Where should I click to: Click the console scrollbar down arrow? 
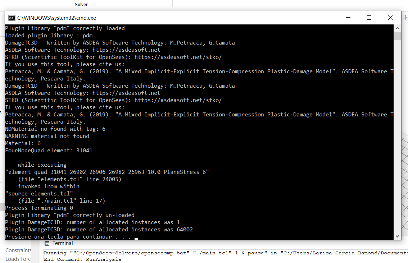(397, 236)
